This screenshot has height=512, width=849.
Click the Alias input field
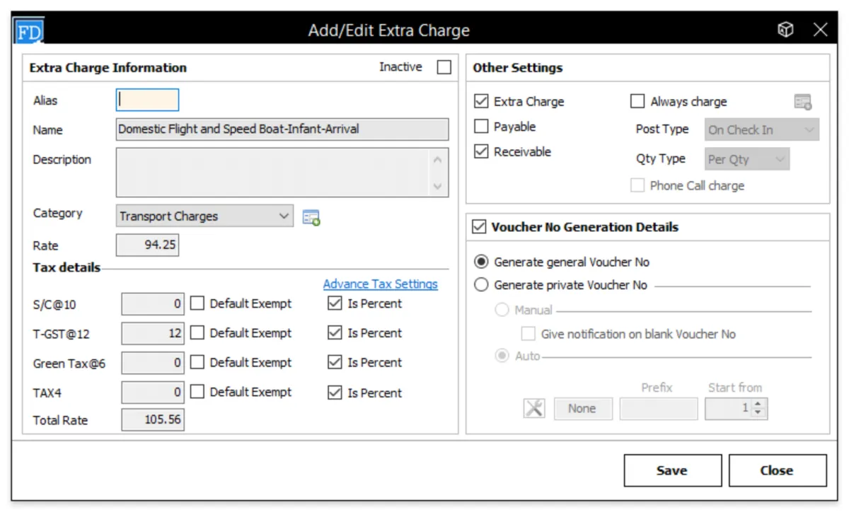[148, 100]
